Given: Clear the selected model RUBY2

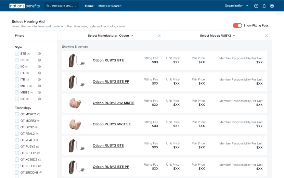Looking at the screenshot, I should tap(267, 36).
